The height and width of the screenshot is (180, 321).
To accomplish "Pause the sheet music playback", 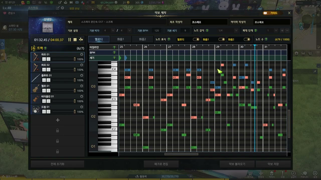I will [x=69, y=40].
